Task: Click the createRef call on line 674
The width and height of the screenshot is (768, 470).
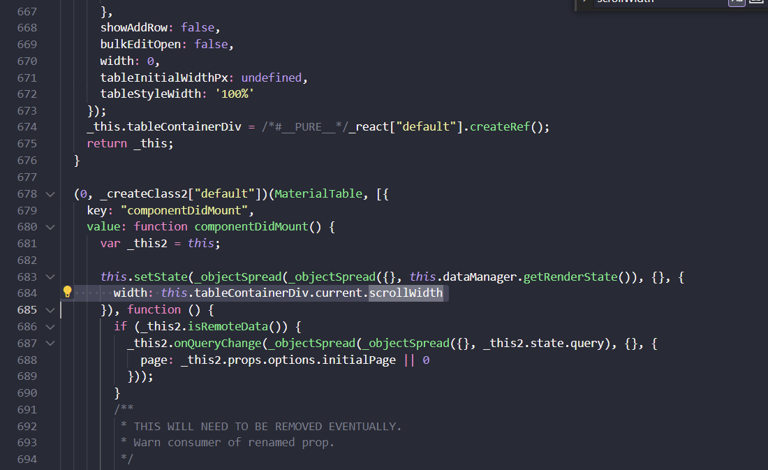Action: (497, 127)
